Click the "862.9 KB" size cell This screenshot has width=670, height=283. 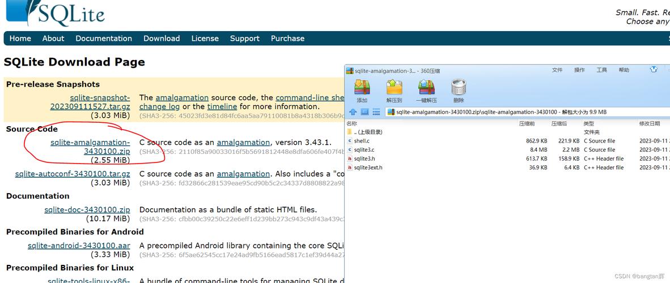[536, 141]
